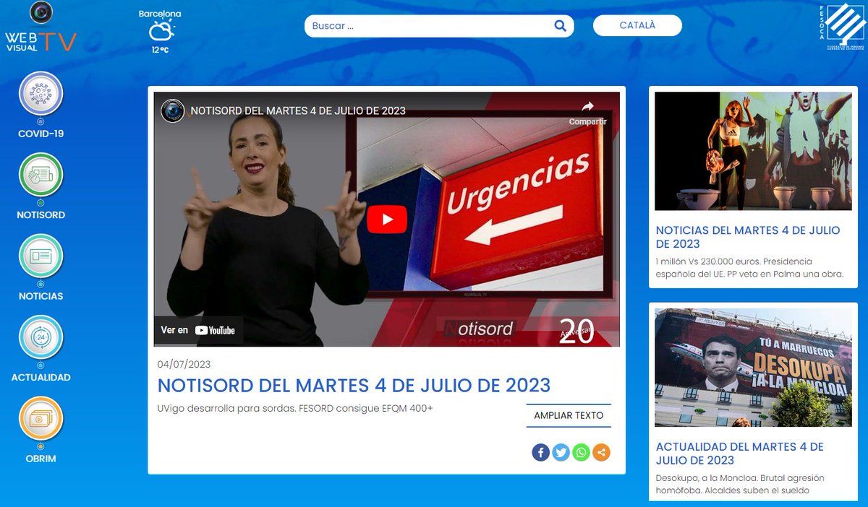Click the Barcelona city label
868x507 pixels.
point(160,14)
